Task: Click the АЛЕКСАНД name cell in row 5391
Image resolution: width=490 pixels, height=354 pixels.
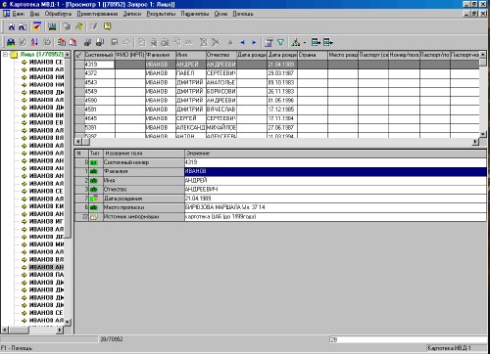Action: pos(191,128)
